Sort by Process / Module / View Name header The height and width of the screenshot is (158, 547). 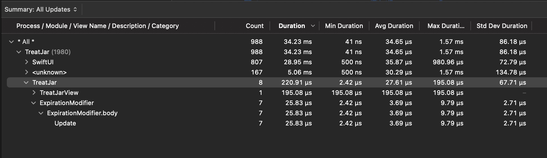coord(98,26)
